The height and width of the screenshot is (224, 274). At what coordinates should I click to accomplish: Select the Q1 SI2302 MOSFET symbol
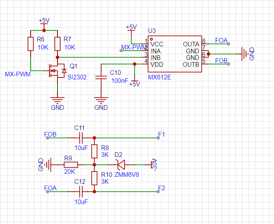57,71
